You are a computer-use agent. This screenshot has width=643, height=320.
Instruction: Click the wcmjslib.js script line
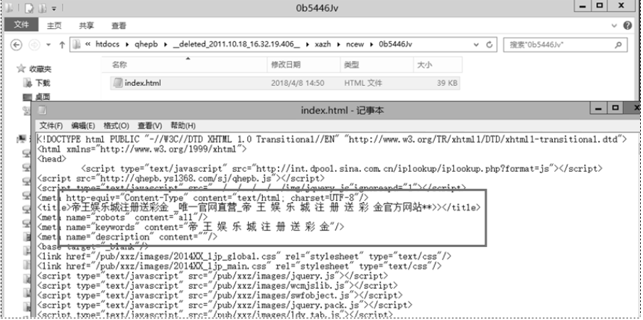pos(217,285)
